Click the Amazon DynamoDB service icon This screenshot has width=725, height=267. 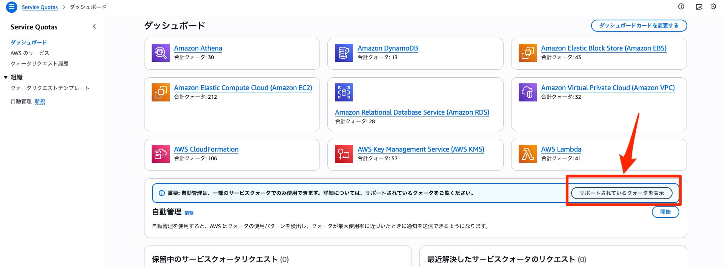click(x=344, y=53)
